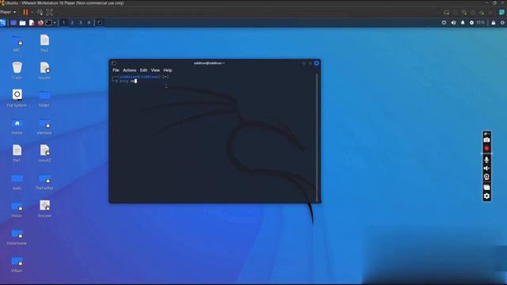Switch to workspace 2
Image resolution: width=507 pixels, height=285 pixels.
point(72,23)
